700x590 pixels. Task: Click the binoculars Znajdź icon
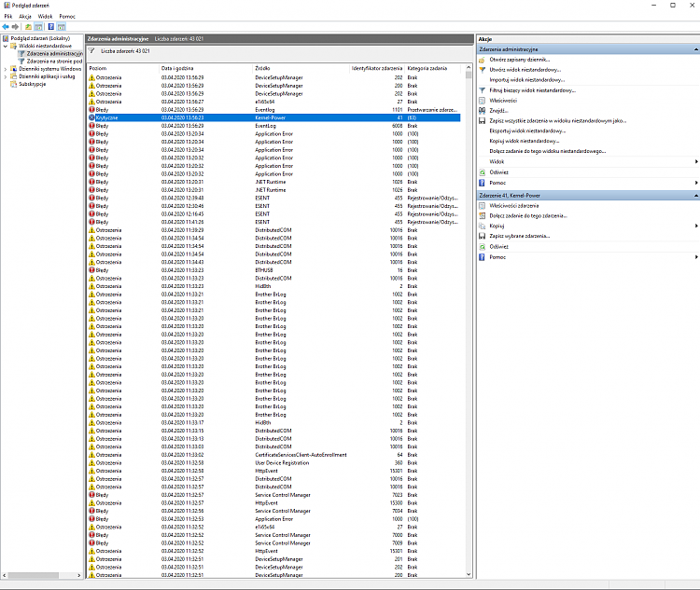coord(483,111)
